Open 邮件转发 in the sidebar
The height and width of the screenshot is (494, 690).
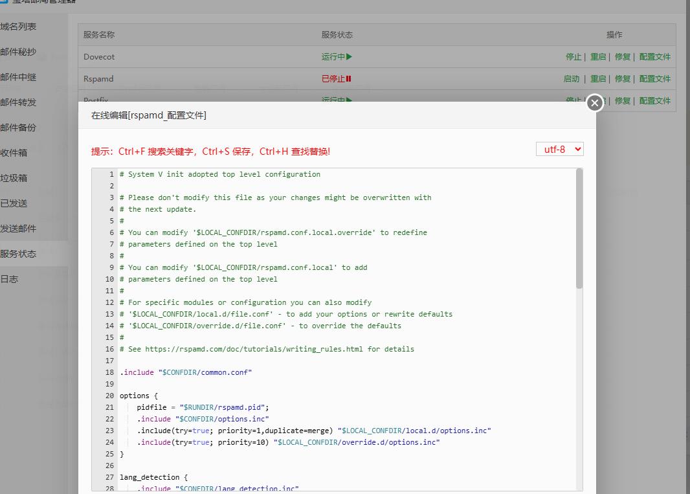coord(19,102)
